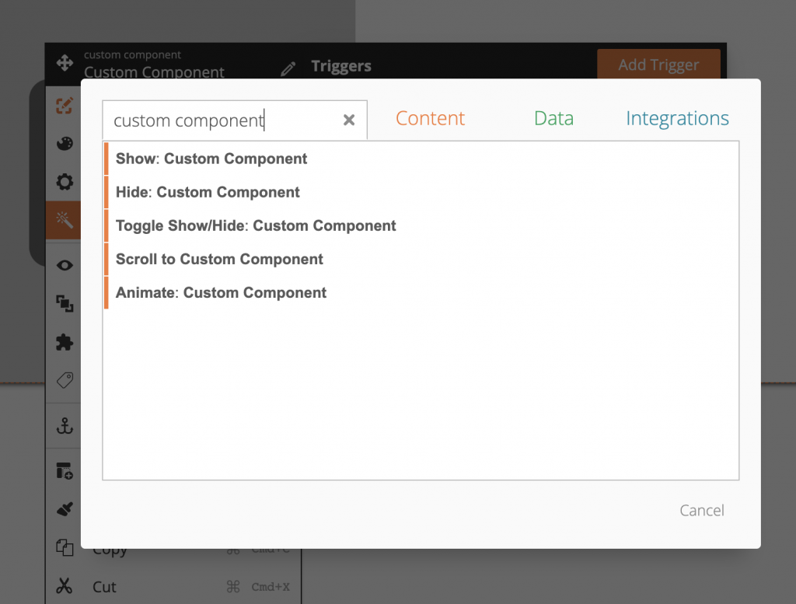Open the gear settings icon in sidebar
796x604 pixels.
tap(65, 183)
